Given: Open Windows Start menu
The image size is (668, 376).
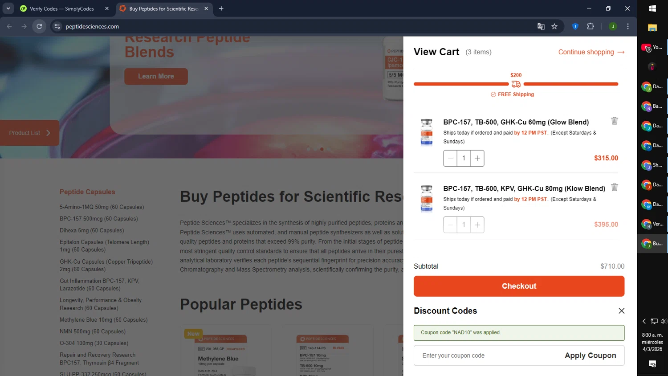Looking at the screenshot, I should click(x=652, y=8).
